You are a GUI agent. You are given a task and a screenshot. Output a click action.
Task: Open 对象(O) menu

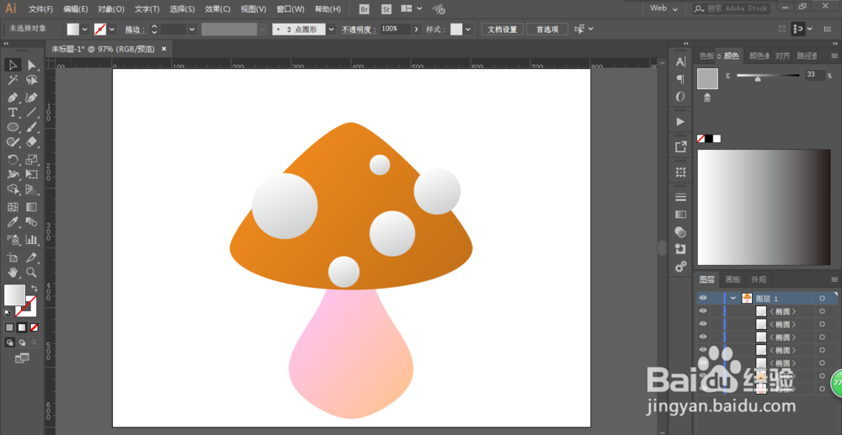(x=111, y=9)
